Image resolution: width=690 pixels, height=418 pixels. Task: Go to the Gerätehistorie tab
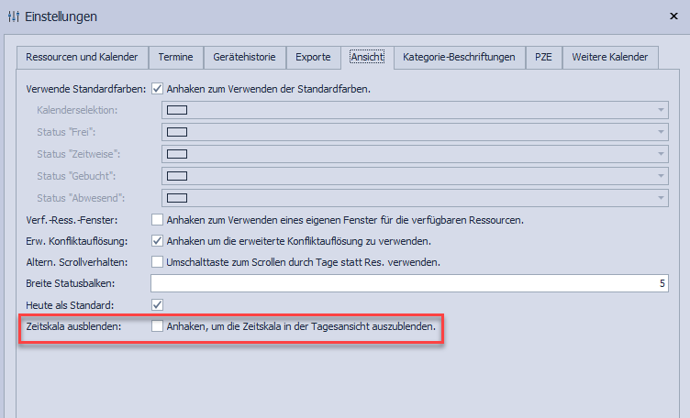(x=244, y=57)
